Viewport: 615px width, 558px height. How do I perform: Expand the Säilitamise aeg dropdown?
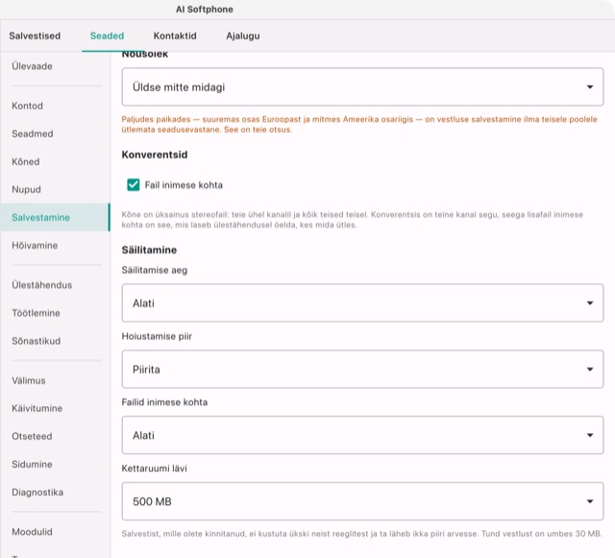(362, 303)
